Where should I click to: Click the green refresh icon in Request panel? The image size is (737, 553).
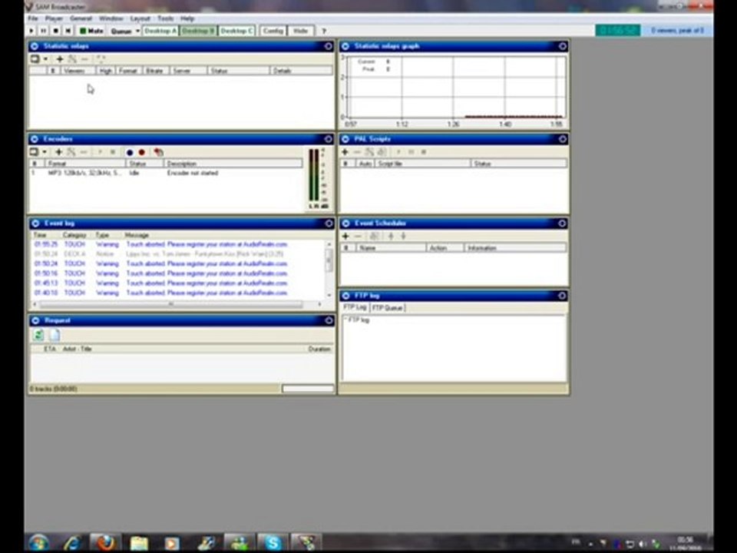[38, 335]
